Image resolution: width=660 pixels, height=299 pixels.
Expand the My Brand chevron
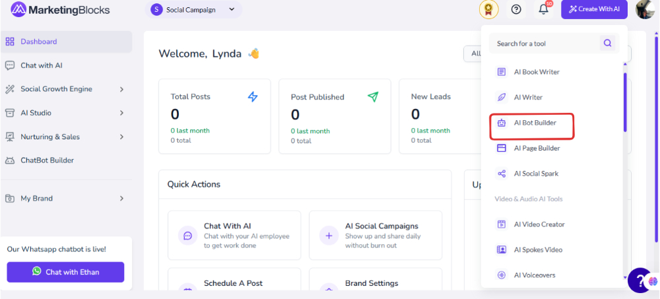click(121, 199)
